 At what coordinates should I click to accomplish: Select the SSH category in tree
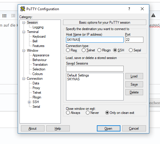click(35, 102)
